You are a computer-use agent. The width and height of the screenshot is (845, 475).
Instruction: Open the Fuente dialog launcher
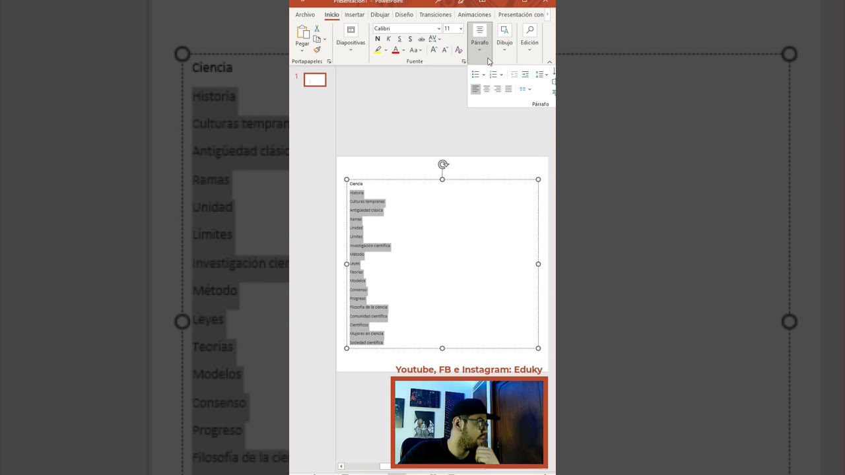click(x=463, y=61)
